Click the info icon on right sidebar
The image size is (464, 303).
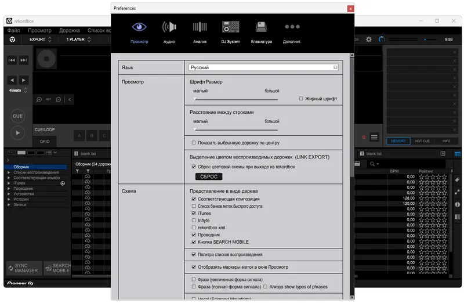tap(458, 204)
